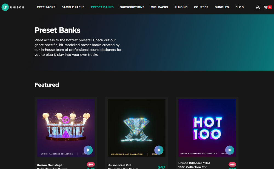Open the shopping cart icon
The width and height of the screenshot is (274, 169).
click(266, 7)
